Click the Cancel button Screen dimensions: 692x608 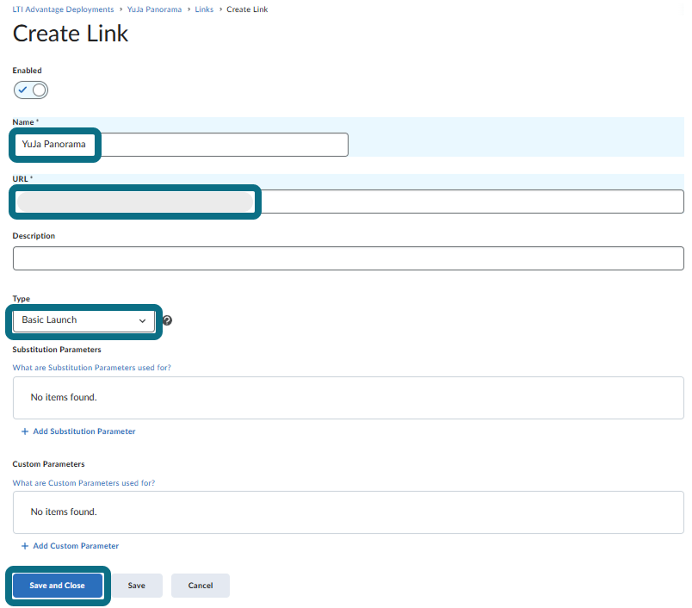[x=201, y=586]
